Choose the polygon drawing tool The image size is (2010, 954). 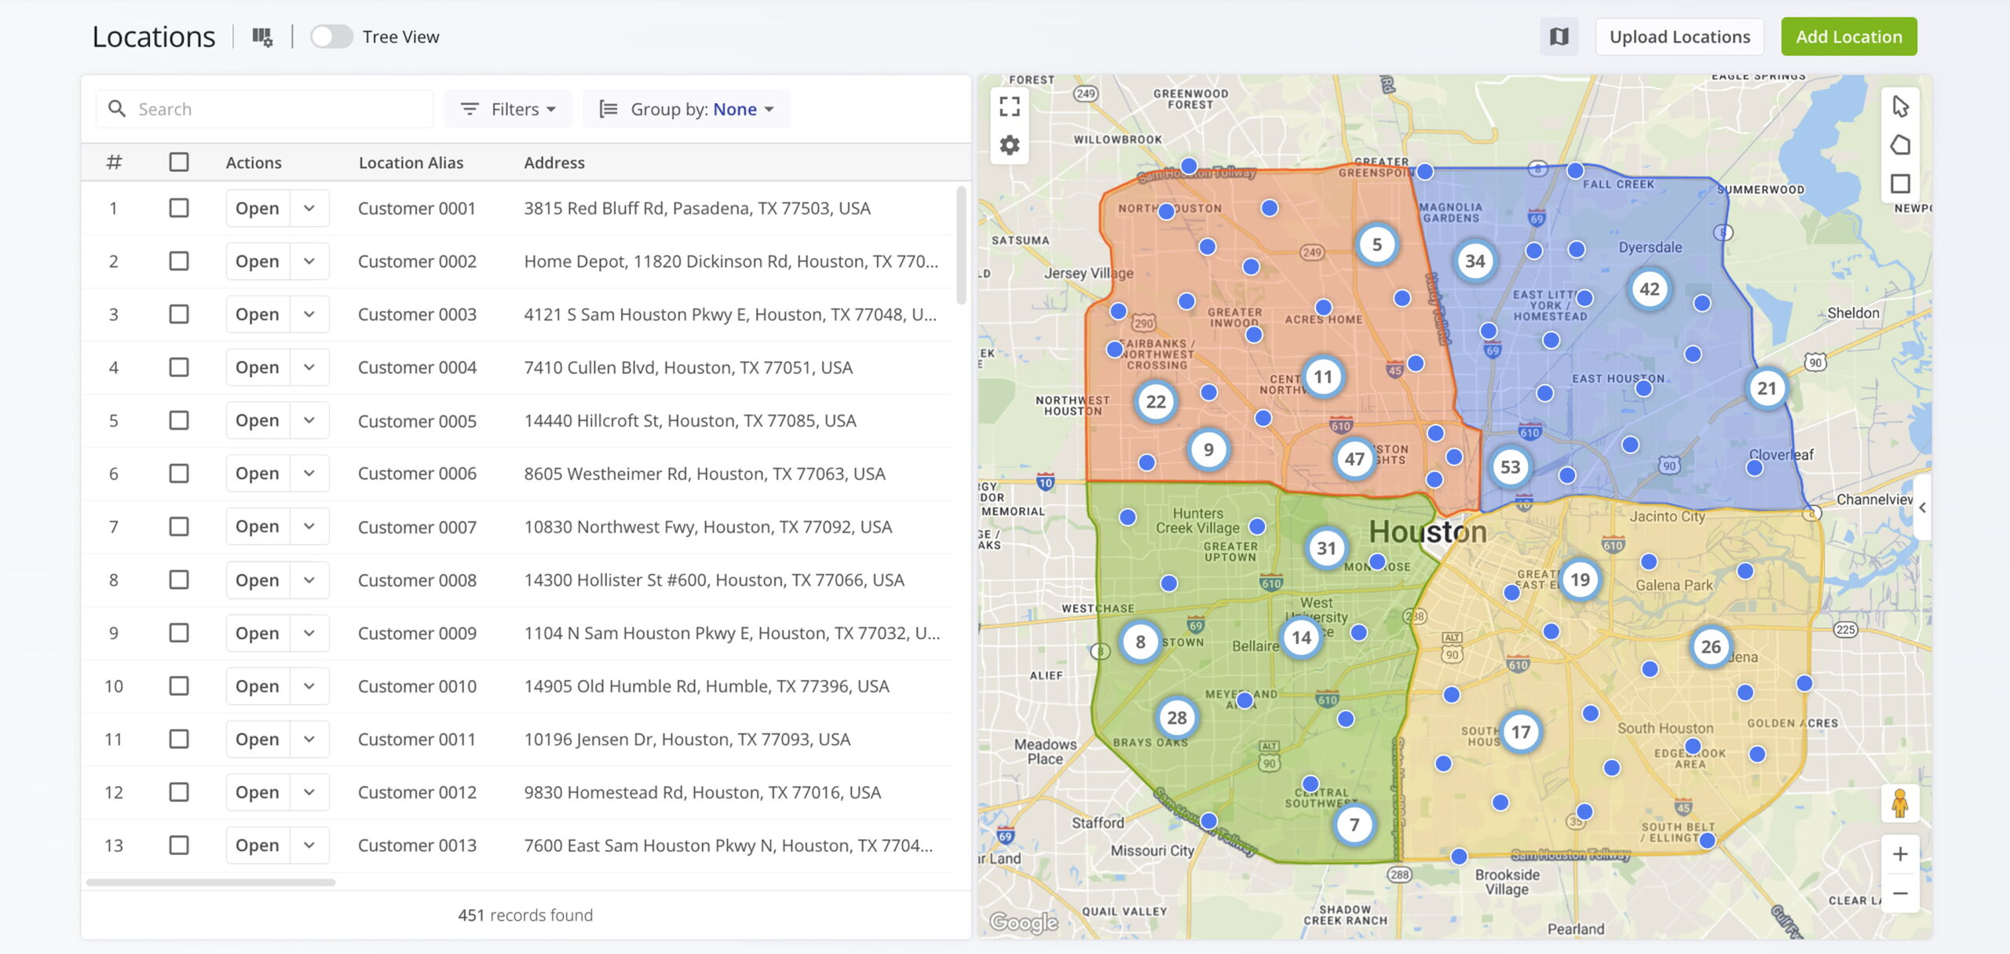1900,145
